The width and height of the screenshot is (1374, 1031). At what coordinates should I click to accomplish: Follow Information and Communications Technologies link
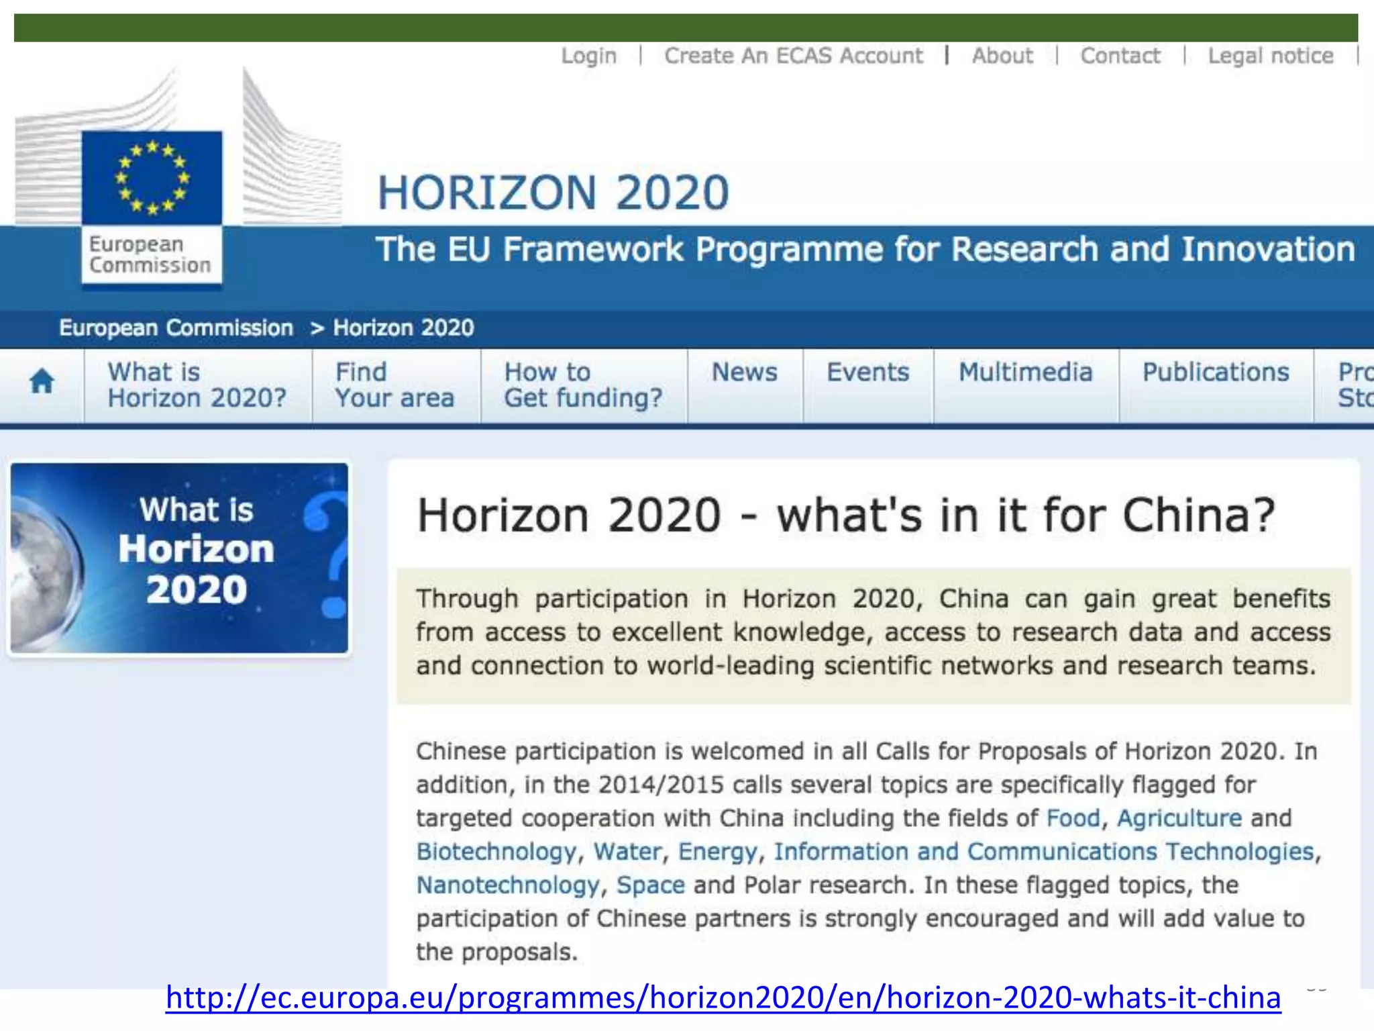(1043, 852)
